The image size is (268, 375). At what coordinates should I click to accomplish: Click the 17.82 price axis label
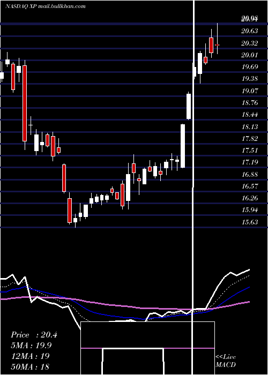(x=250, y=138)
